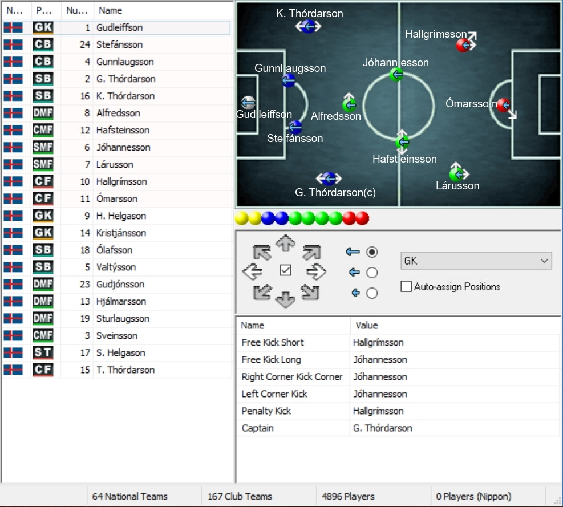This screenshot has height=507, width=563.
Task: Click the first blue ball
Action: (x=268, y=218)
